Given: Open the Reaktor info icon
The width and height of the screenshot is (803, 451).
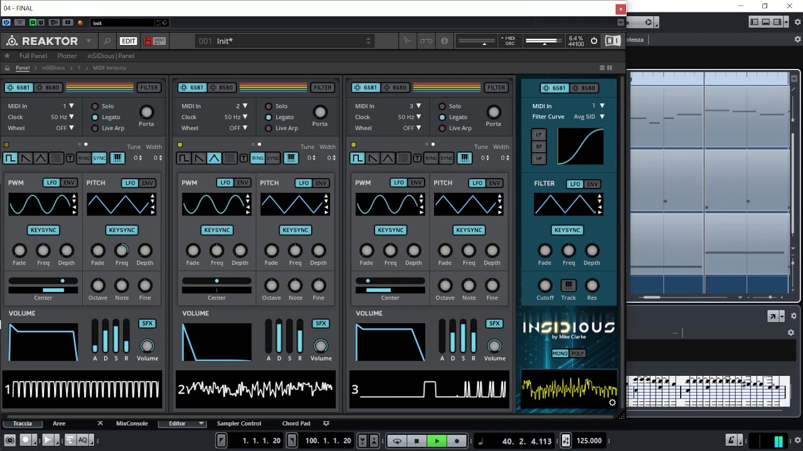Looking at the screenshot, I should 444,41.
